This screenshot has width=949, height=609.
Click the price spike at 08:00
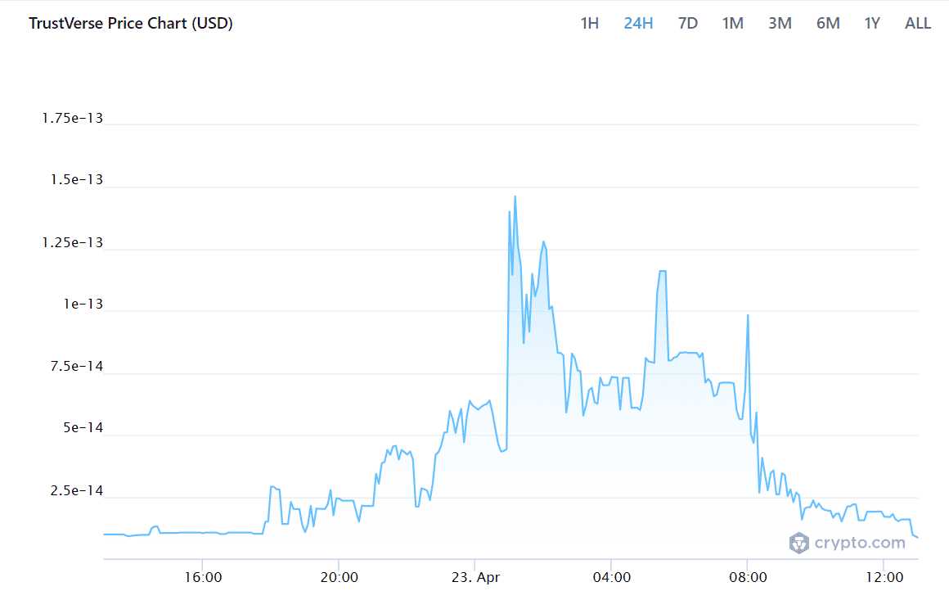(x=748, y=316)
